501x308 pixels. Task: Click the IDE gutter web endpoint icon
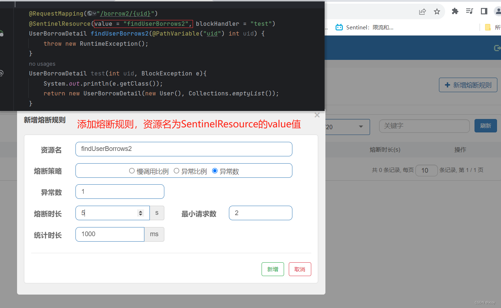click(1, 34)
